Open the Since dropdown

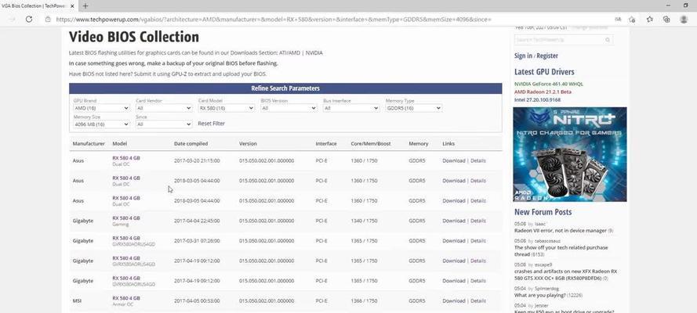164,124
